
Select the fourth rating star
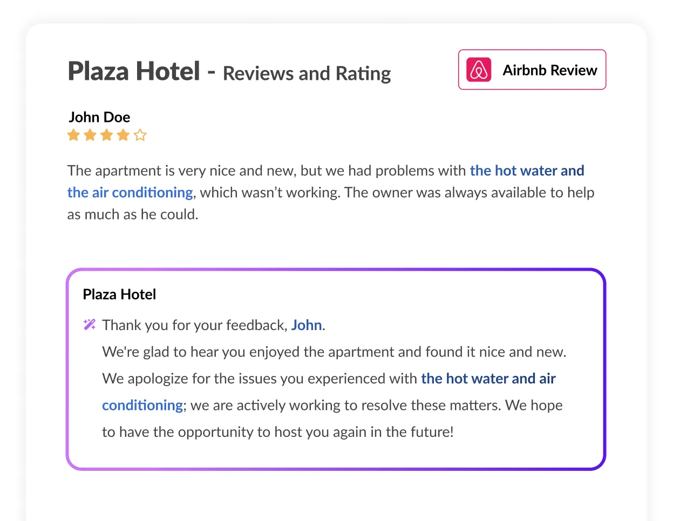pyautogui.click(x=124, y=135)
